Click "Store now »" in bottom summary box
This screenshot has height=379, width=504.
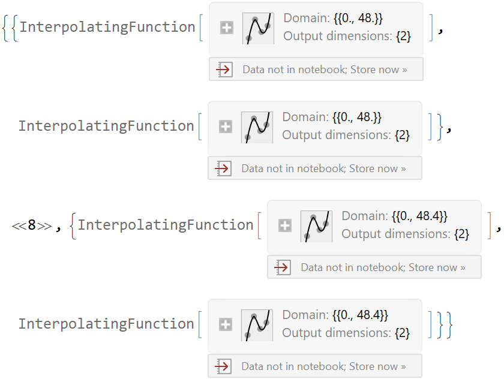pyautogui.click(x=377, y=366)
